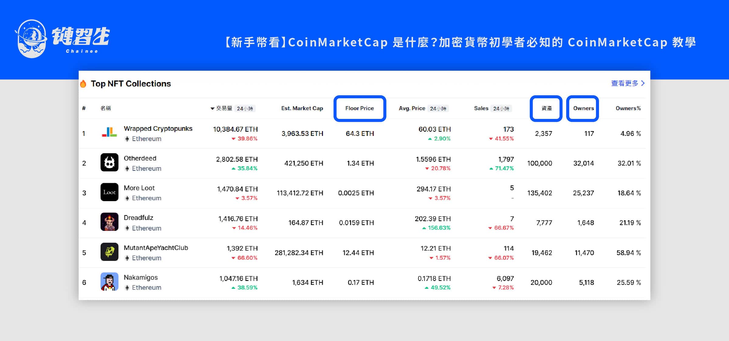
Task: Click the Ethereum icon under More Loot
Action: pyautogui.click(x=127, y=198)
